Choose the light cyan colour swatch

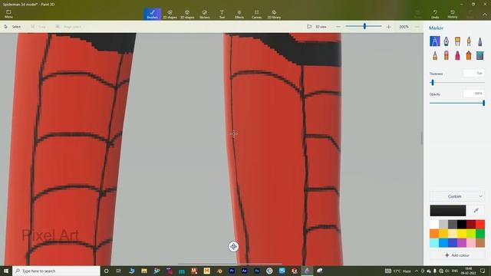(434, 242)
